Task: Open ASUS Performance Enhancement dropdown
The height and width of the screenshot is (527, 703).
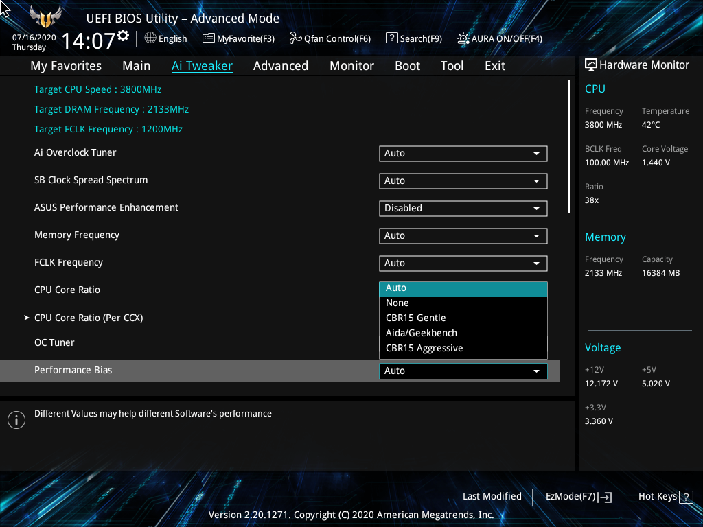Action: click(x=463, y=209)
